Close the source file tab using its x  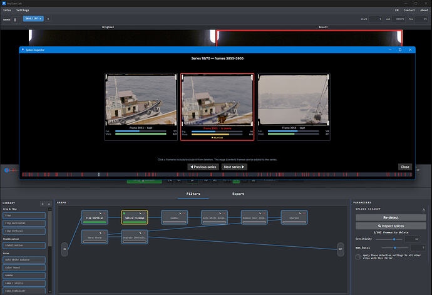pos(41,19)
